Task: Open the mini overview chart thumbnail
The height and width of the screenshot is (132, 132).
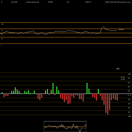Action: click(x=65, y=126)
